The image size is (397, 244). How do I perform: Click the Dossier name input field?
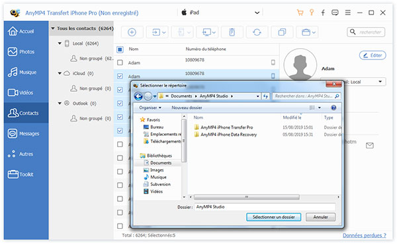tap(265, 207)
